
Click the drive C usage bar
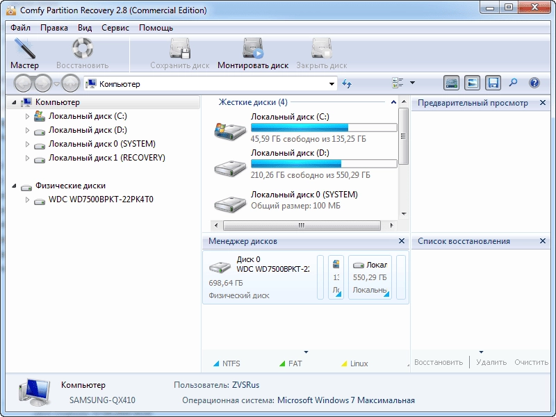click(324, 128)
